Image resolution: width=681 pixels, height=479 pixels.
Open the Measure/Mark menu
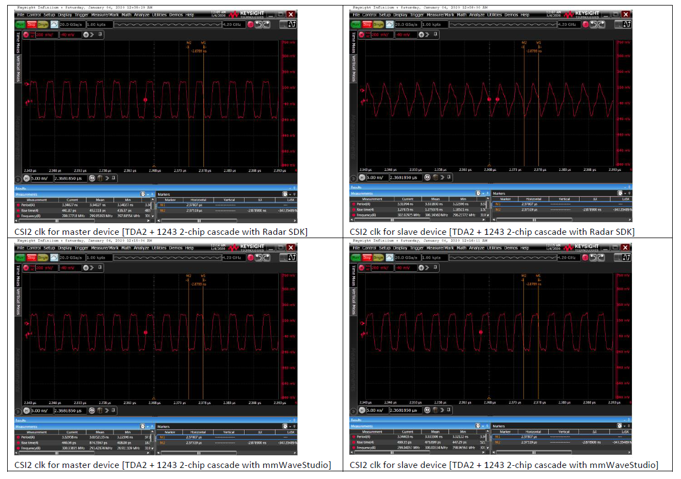104,15
